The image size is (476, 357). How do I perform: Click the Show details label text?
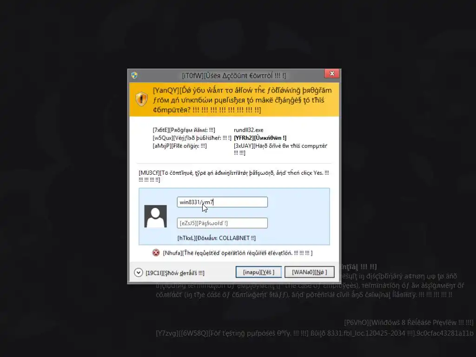(x=175, y=273)
